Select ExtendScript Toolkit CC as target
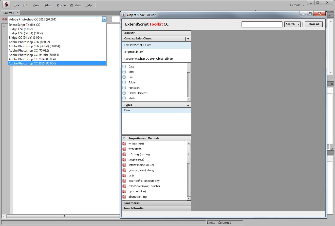335x226 pixels. click(x=57, y=25)
